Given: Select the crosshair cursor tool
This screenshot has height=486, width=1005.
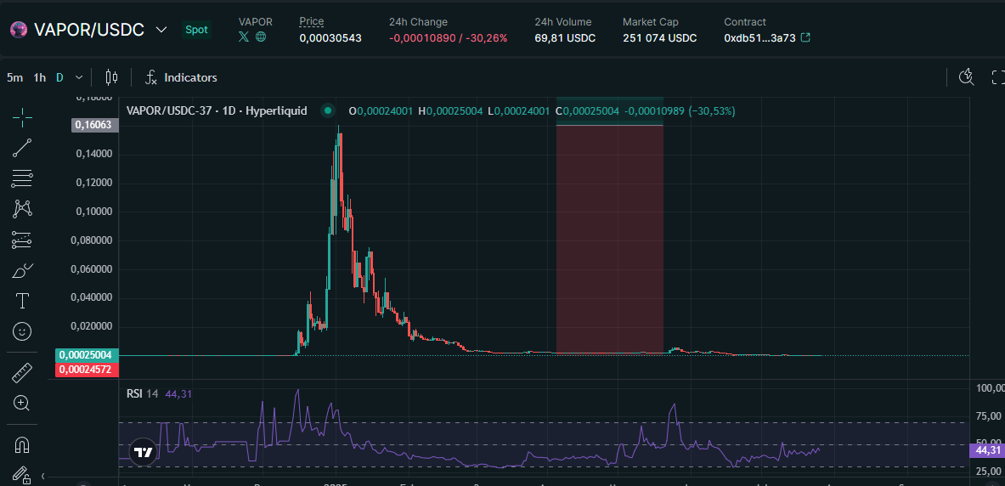Looking at the screenshot, I should click(22, 118).
